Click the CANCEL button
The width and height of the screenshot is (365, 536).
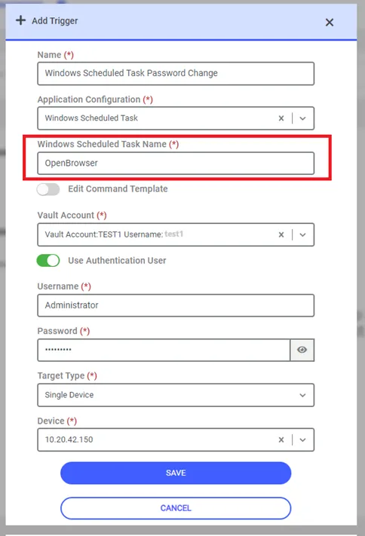(x=176, y=508)
